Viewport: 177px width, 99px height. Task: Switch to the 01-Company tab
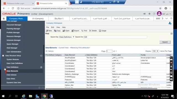[38, 18]
